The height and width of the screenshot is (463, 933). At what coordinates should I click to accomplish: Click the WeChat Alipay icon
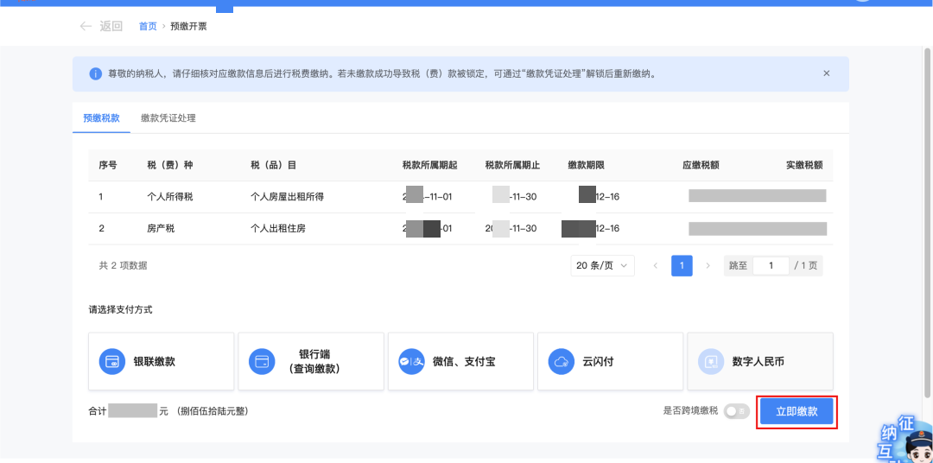click(x=412, y=361)
